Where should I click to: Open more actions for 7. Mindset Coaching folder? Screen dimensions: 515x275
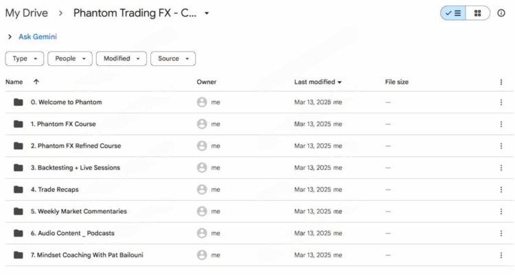click(x=501, y=255)
